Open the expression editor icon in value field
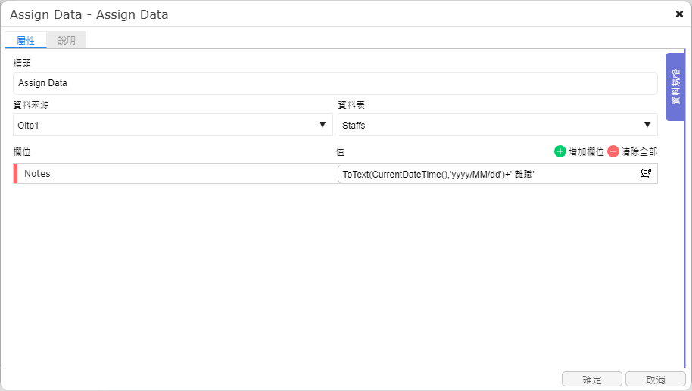The image size is (692, 391). pos(646,174)
